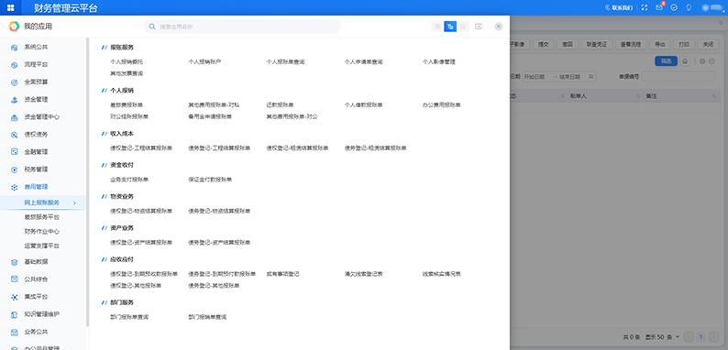Click the light bulb tips icon
The image size is (728, 350).
(689, 7)
